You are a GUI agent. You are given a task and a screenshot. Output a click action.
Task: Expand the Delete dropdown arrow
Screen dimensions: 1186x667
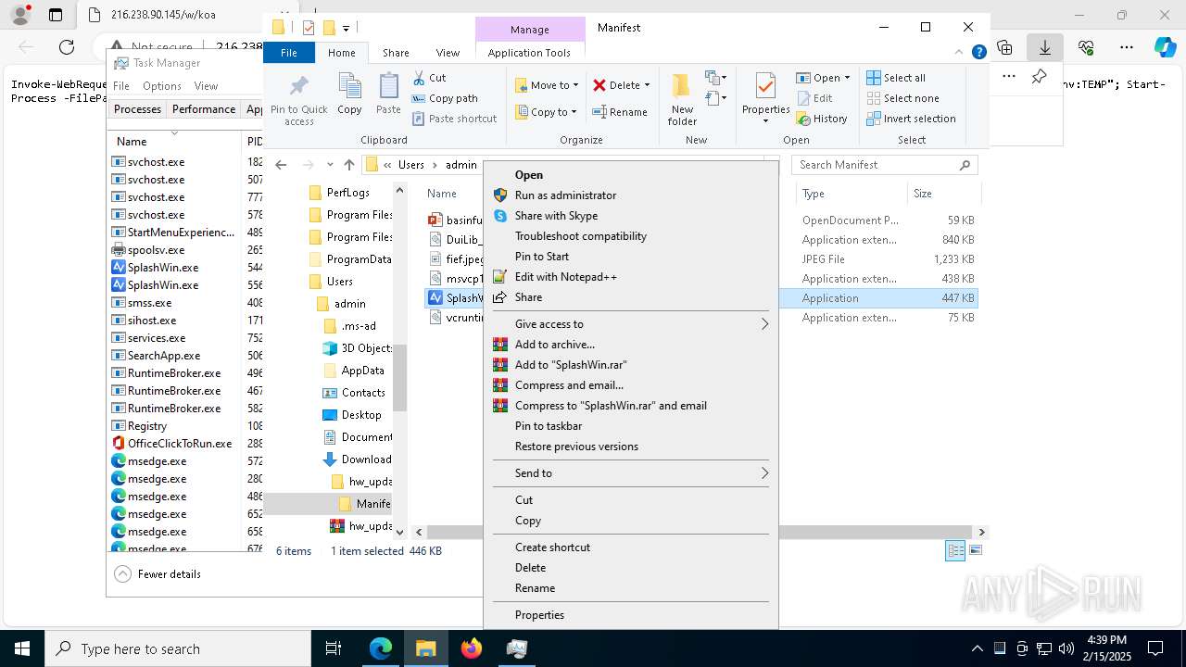647,85
